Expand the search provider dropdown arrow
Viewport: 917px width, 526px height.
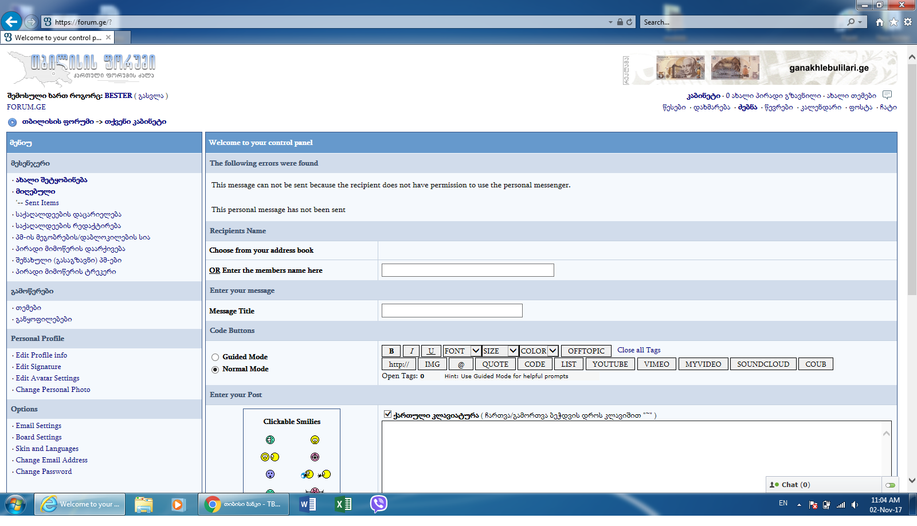tap(860, 22)
